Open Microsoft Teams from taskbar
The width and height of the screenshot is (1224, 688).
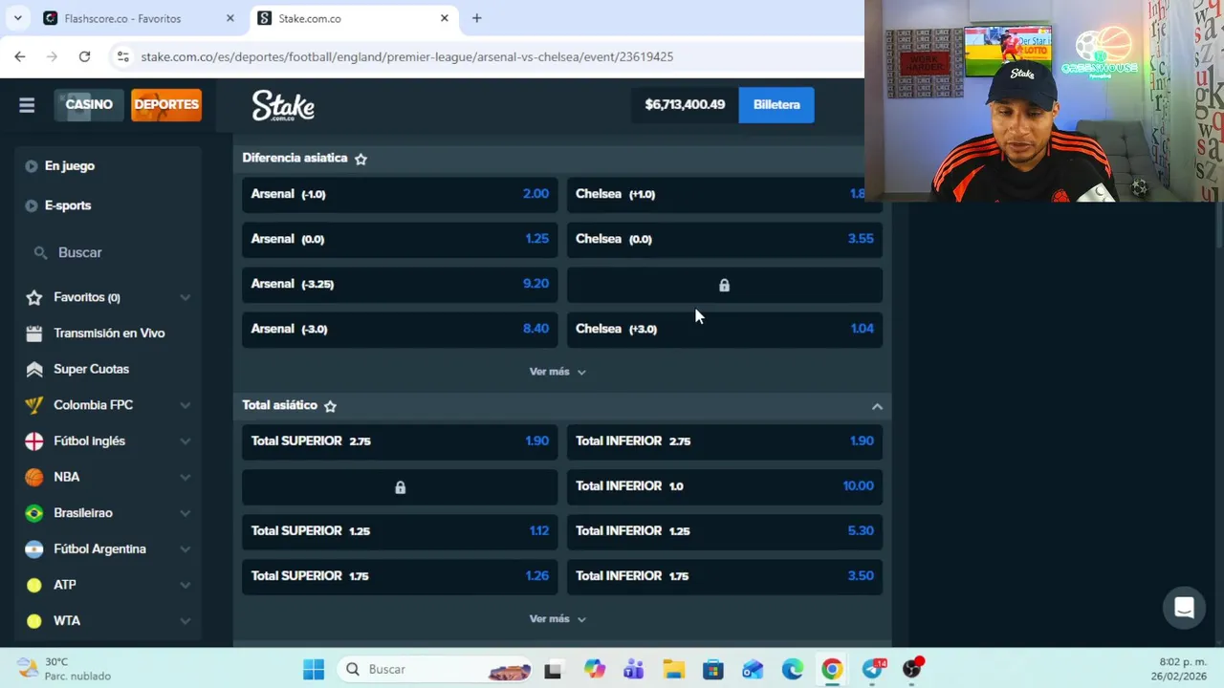tap(633, 669)
